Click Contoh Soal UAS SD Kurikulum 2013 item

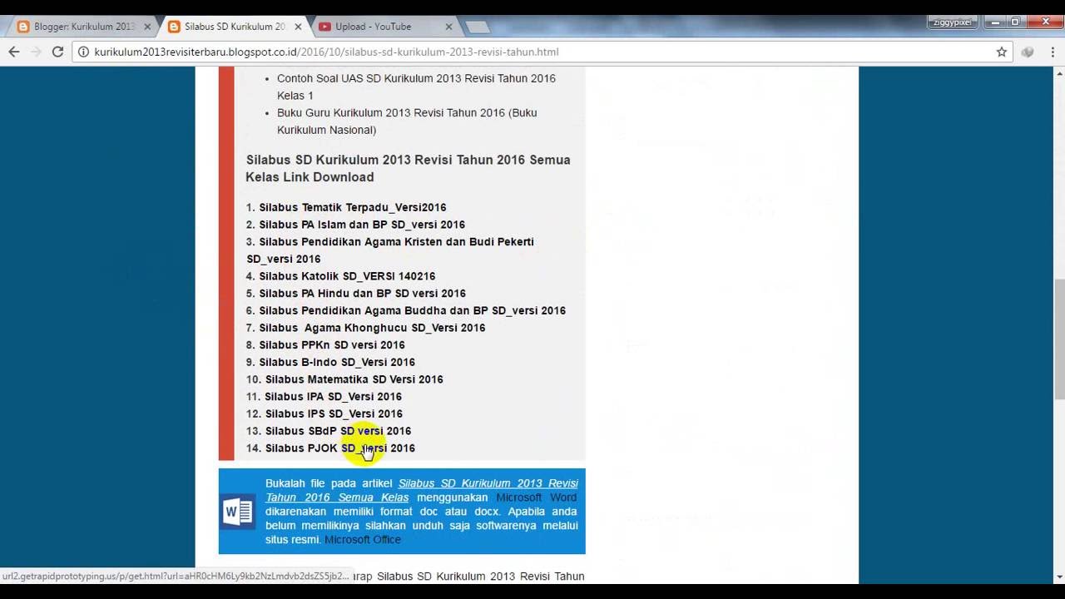pyautogui.click(x=416, y=87)
